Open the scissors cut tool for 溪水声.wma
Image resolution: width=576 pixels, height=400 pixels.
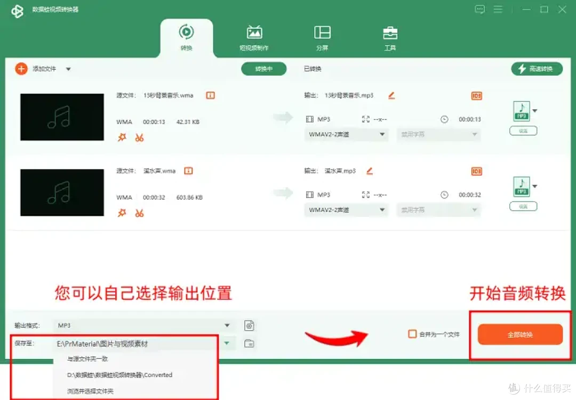tap(139, 213)
